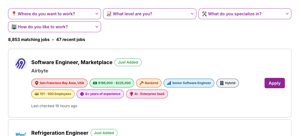Click the 101 - 500 Employees tag
This screenshot has width=301, height=136.
53,94
